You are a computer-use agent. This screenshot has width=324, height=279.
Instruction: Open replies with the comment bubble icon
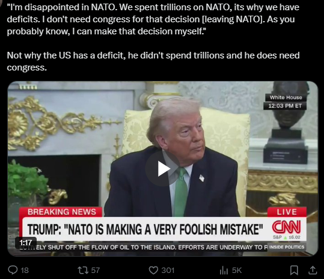pyautogui.click(x=13, y=270)
